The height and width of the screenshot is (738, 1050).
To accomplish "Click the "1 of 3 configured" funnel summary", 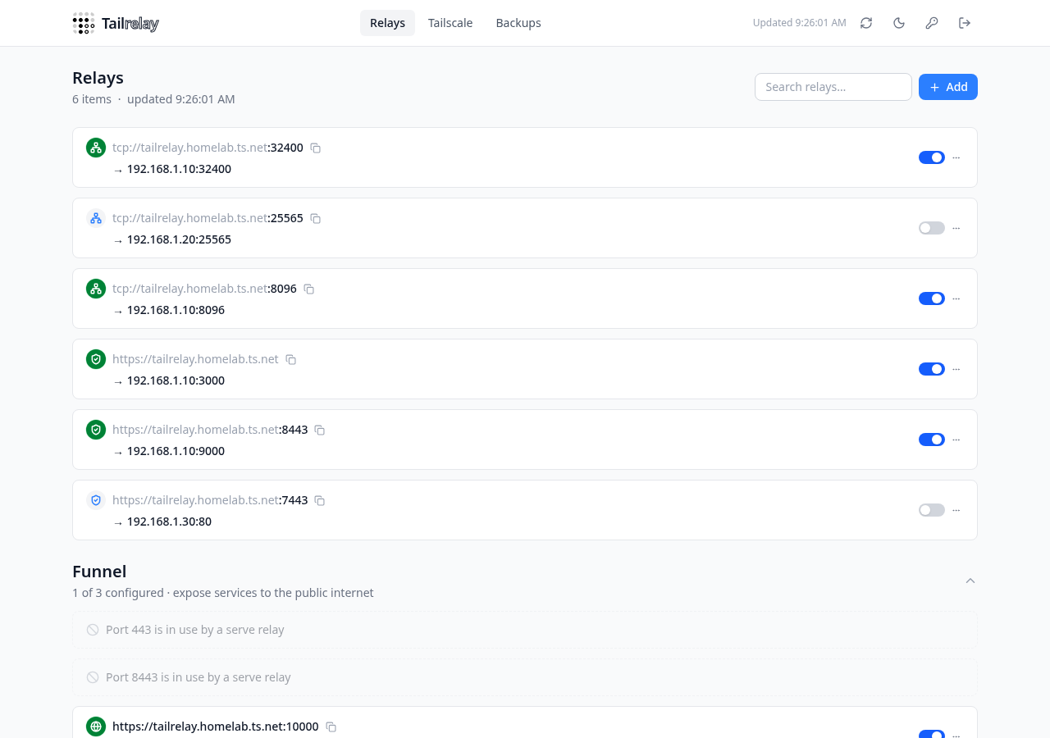I will click(117, 593).
